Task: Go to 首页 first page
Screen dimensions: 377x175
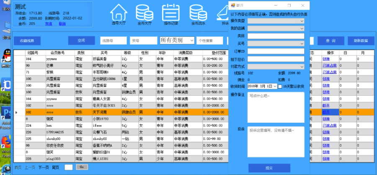Action: [18, 167]
